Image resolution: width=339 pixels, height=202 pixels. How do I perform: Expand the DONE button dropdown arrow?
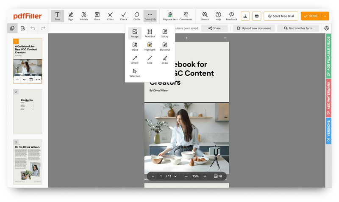[x=325, y=16]
